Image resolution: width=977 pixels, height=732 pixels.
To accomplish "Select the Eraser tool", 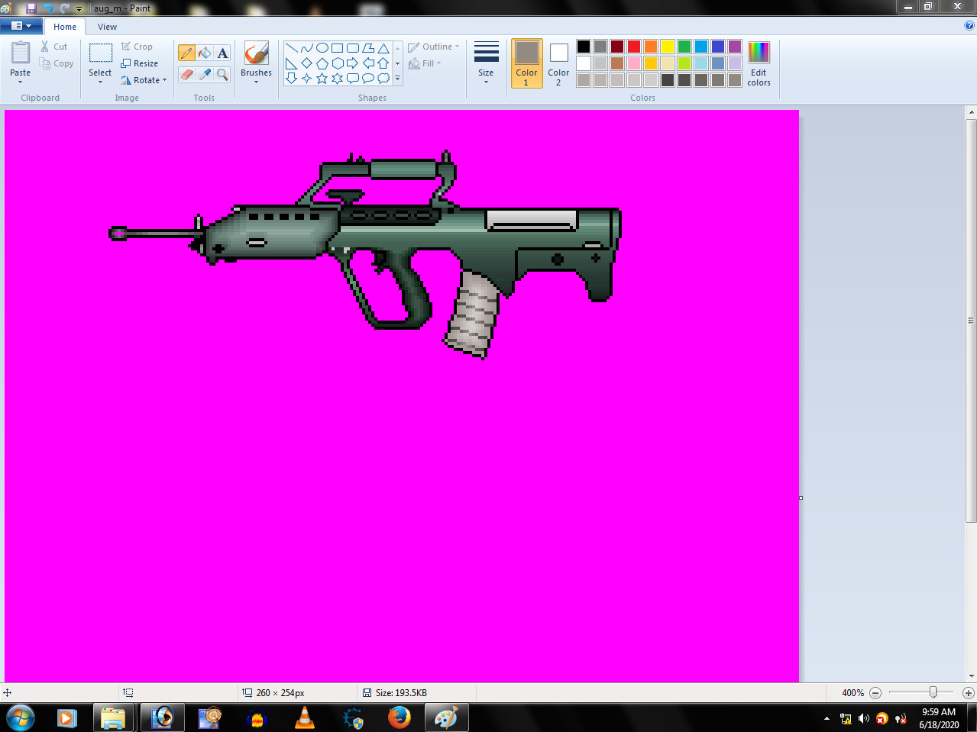I will point(187,76).
